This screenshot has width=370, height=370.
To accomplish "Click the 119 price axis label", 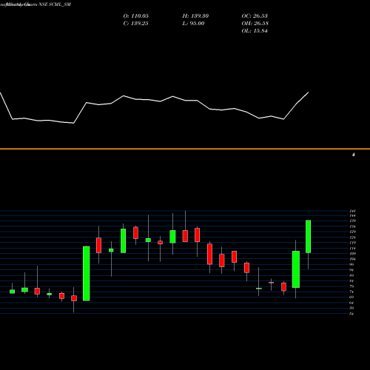I will (352, 243).
